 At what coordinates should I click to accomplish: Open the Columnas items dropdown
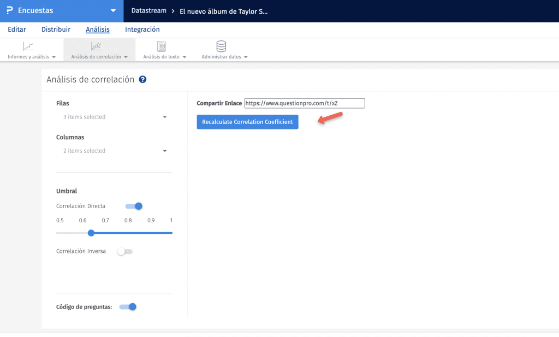click(114, 151)
